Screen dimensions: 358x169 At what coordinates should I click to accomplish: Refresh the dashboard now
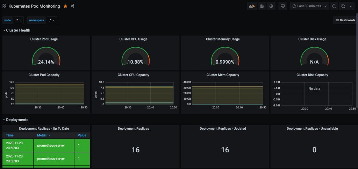tap(343, 6)
